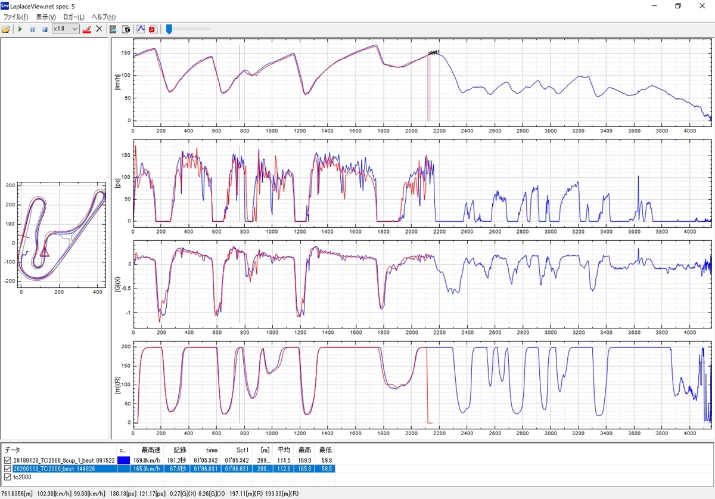Select the 20200119_TC2000_best 144826 row
715x499 pixels.
coord(169,469)
